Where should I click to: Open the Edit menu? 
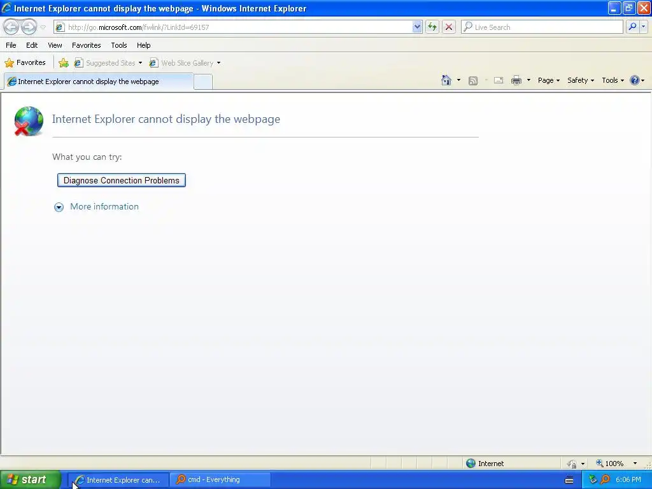coord(32,45)
